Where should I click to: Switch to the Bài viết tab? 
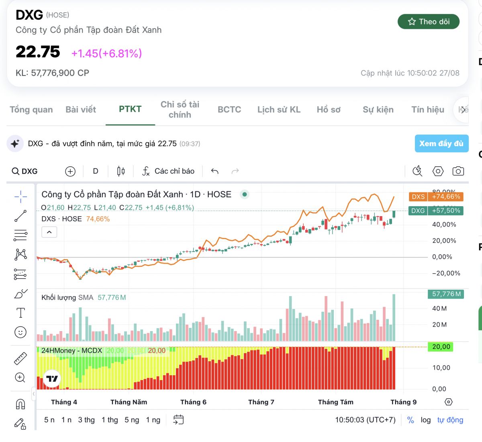(81, 110)
